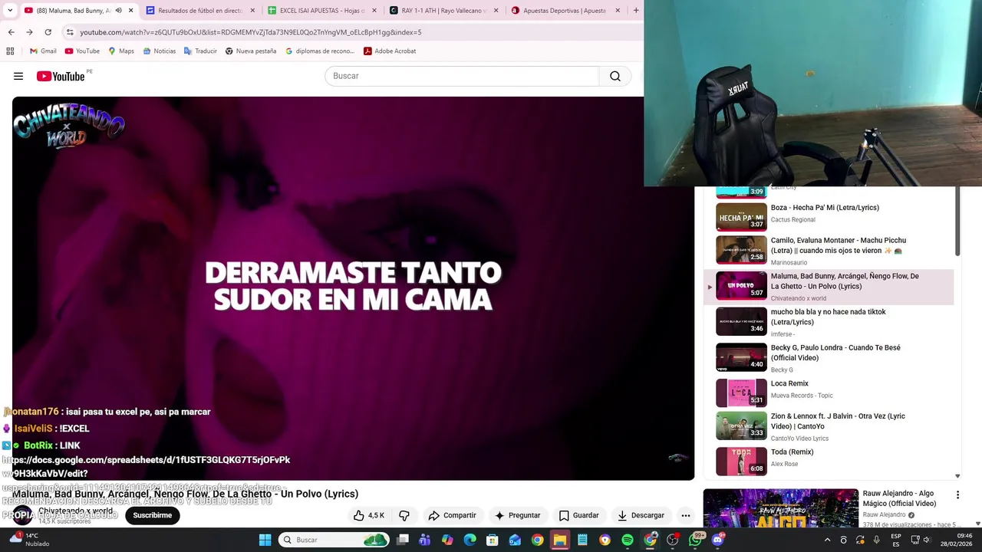
Task: Mute the tab via speaker icon
Action: pos(118,11)
